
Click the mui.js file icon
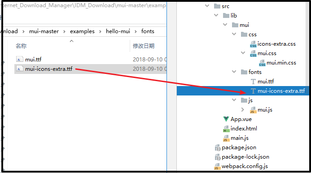coord(253,110)
